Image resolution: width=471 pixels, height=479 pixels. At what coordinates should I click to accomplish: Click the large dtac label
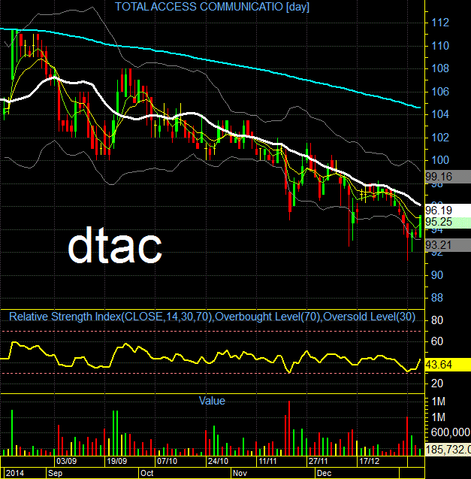click(x=115, y=244)
